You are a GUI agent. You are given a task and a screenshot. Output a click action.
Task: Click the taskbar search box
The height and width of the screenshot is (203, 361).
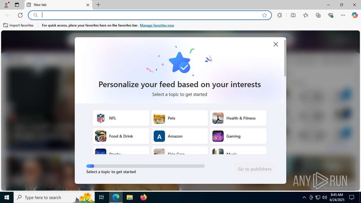55,197
